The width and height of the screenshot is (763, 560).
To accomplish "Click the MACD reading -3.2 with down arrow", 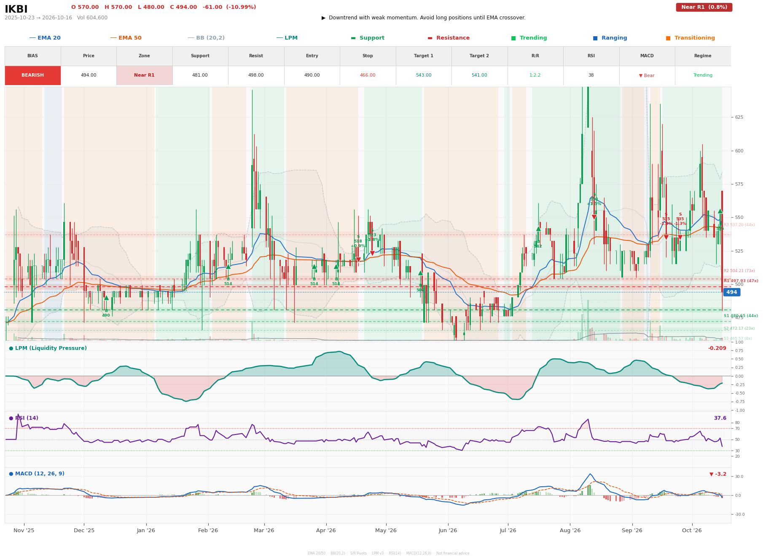I will coord(718,474).
